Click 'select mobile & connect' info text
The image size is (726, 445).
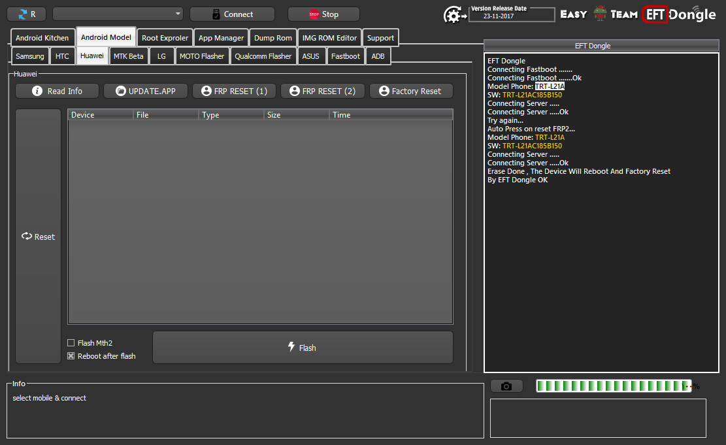pos(49,398)
